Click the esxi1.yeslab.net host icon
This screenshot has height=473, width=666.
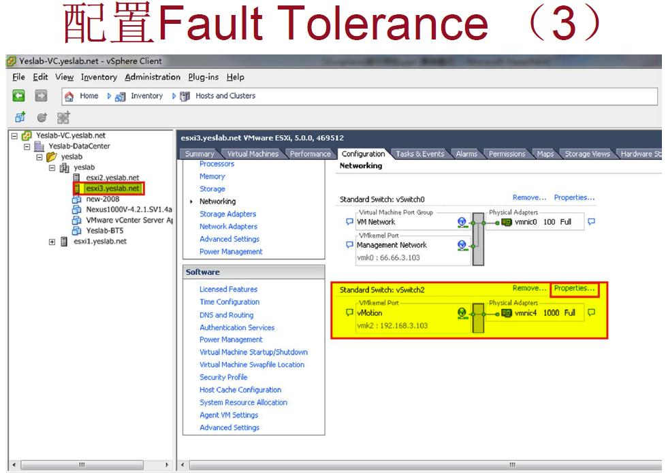point(64,241)
